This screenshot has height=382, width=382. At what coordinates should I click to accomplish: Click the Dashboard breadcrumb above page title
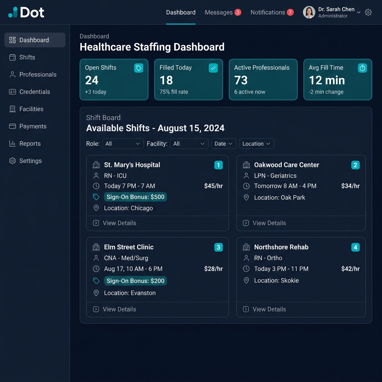click(94, 36)
